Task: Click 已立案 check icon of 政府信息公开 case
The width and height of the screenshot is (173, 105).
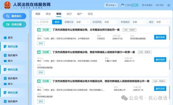Action: pos(39,81)
